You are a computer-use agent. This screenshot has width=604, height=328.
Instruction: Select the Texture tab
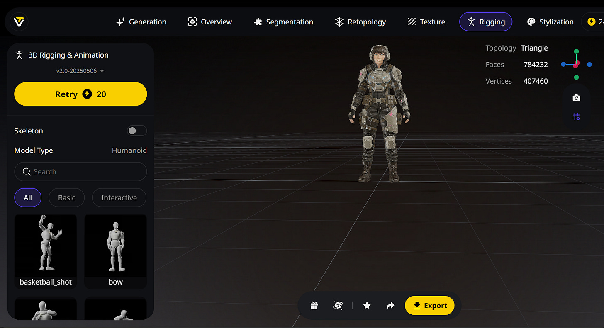(426, 22)
